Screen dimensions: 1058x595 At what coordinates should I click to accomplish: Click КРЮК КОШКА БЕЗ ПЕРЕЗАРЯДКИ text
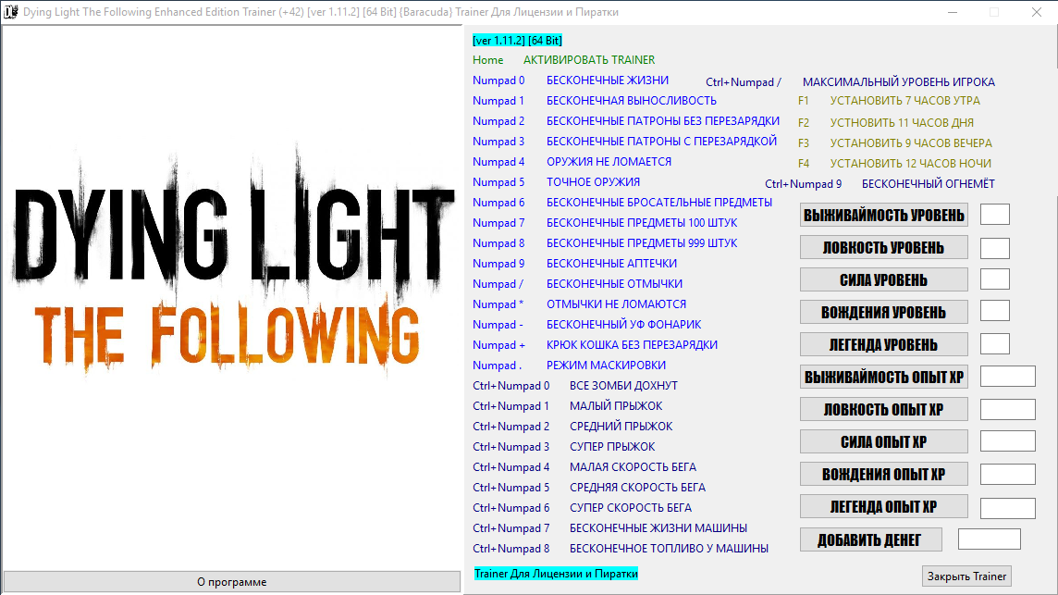coord(632,344)
